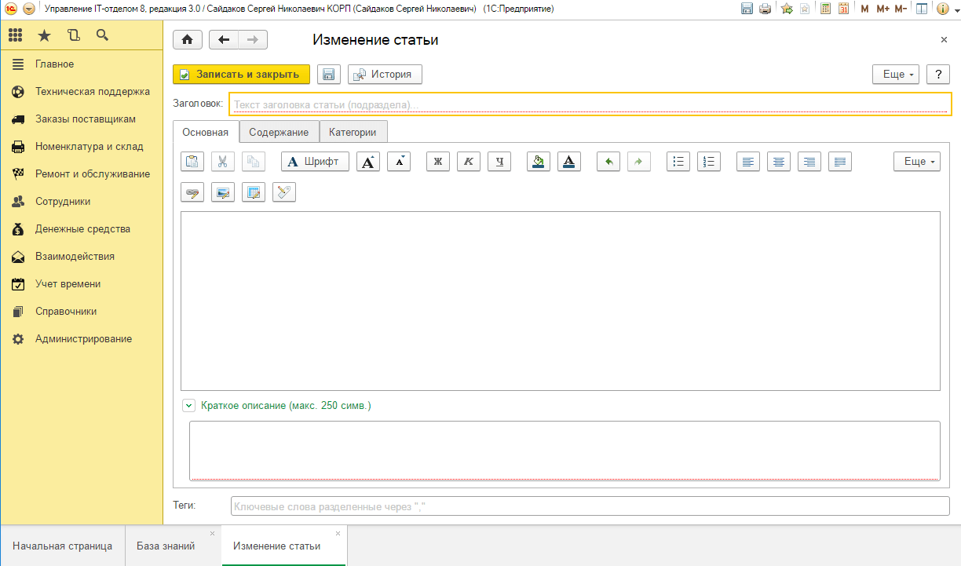Open help with the question mark button
This screenshot has width=961, height=566.
(x=938, y=75)
